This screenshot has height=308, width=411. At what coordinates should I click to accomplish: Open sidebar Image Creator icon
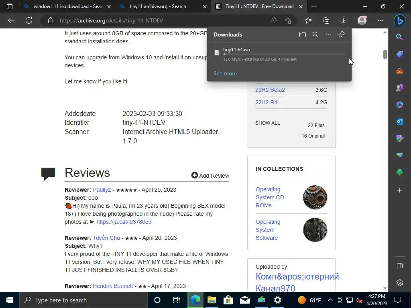399,138
